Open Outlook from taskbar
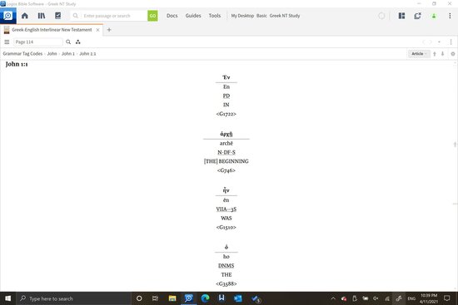This screenshot has height=305, width=458. tap(238, 298)
